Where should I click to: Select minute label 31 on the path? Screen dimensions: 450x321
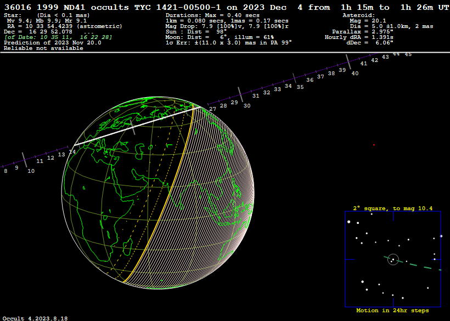256,96
